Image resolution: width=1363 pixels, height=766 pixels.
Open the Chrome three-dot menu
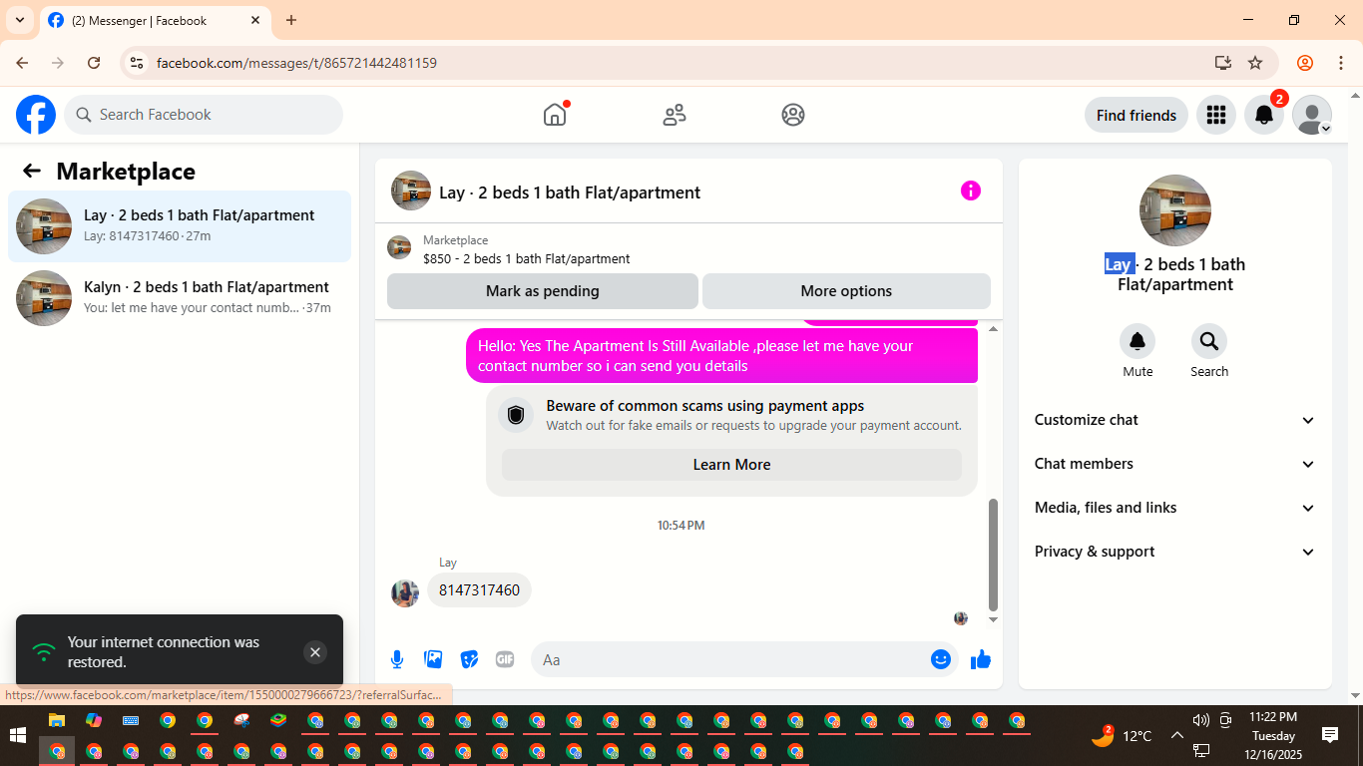[1341, 63]
